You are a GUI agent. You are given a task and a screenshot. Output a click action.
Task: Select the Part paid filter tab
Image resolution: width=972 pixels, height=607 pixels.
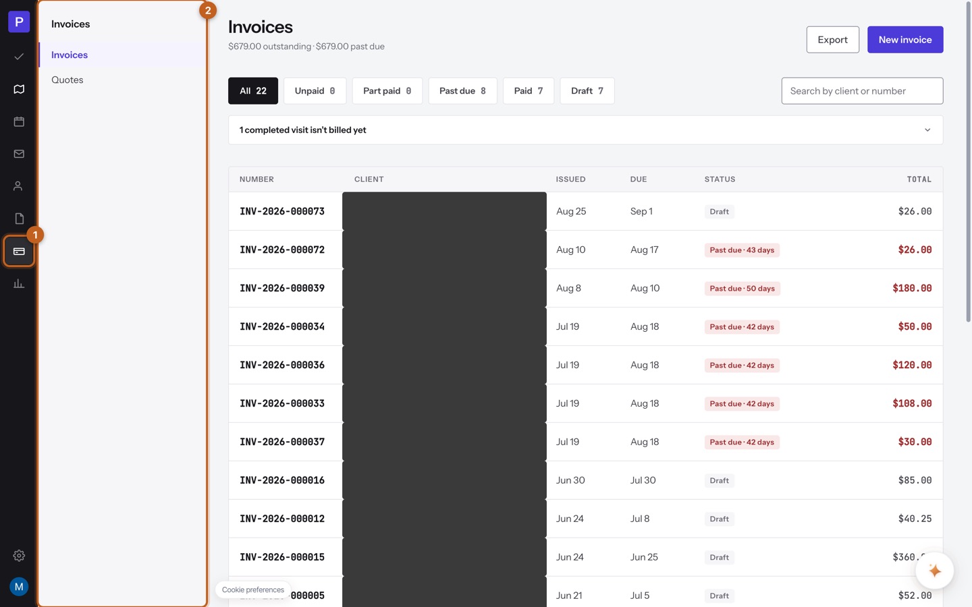pyautogui.click(x=387, y=91)
